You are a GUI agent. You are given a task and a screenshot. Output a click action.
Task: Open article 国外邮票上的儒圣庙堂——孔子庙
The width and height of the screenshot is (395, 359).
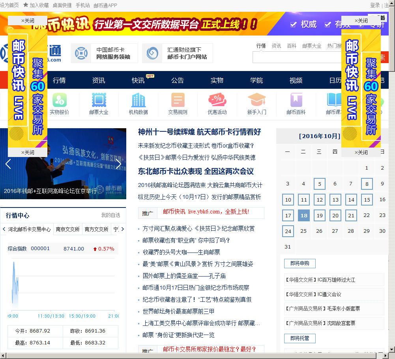click(x=184, y=276)
